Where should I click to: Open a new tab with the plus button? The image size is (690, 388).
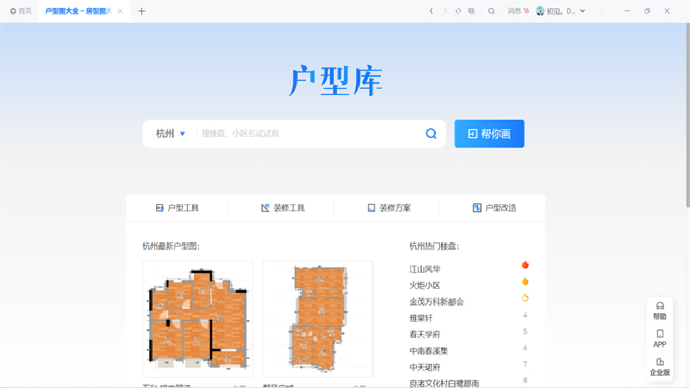coord(142,11)
